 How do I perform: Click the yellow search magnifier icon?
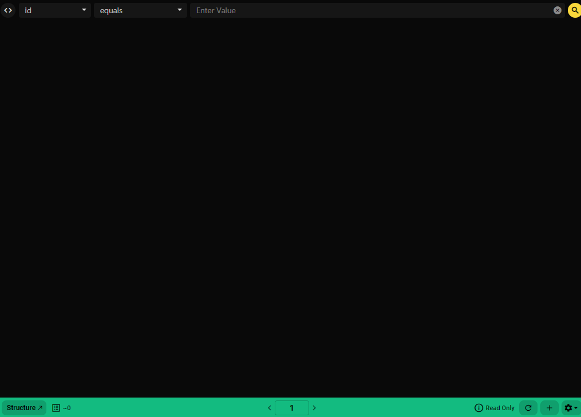click(574, 10)
